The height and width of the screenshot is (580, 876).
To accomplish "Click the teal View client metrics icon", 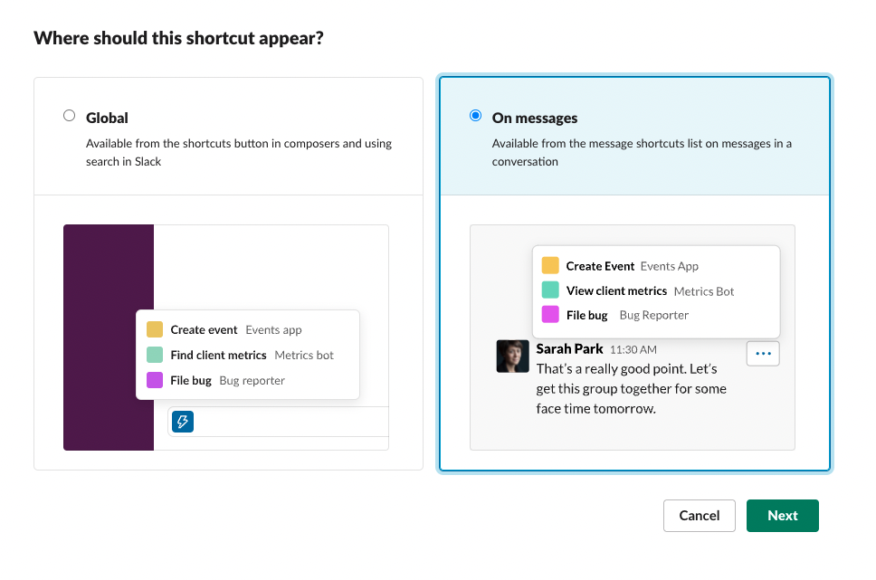I will (x=550, y=290).
